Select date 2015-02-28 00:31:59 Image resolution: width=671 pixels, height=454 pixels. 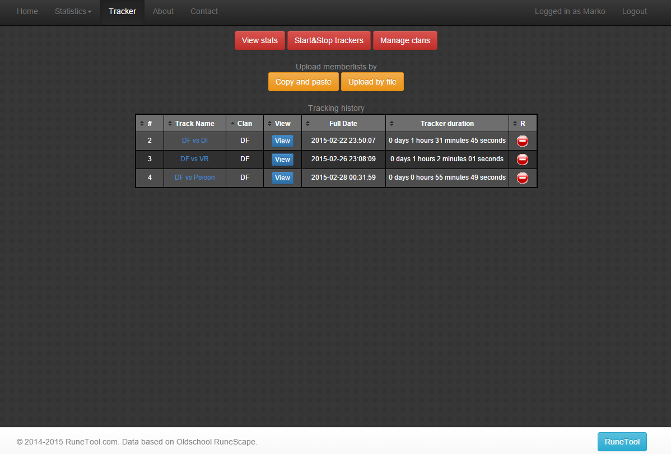[343, 177]
